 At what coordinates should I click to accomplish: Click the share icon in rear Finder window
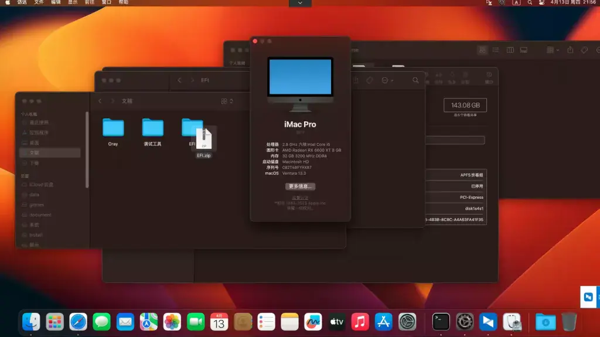click(x=570, y=50)
